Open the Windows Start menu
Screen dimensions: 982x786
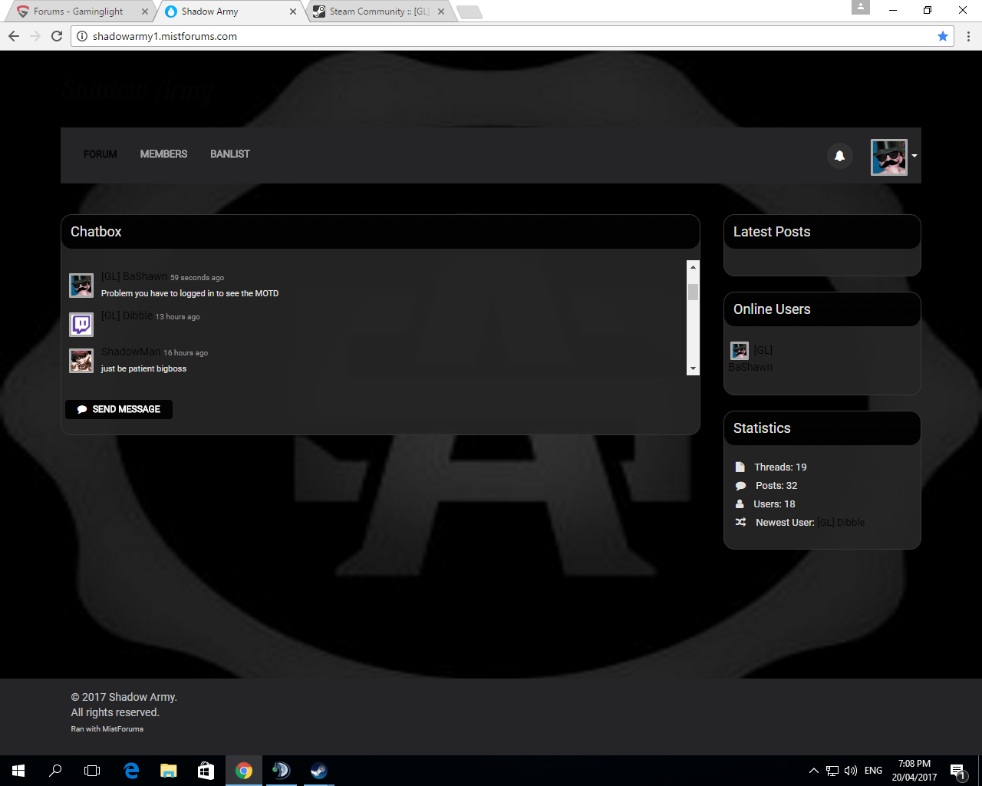pyautogui.click(x=18, y=771)
